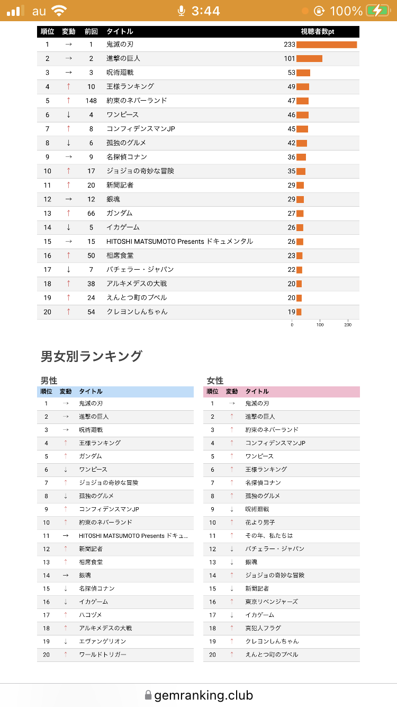397x707 pixels.
Task: Tap the Wi-Fi signal icon
Action: (59, 11)
